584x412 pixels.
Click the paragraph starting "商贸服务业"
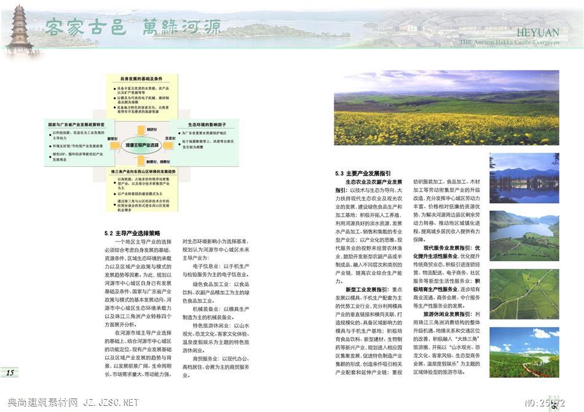coord(216,367)
